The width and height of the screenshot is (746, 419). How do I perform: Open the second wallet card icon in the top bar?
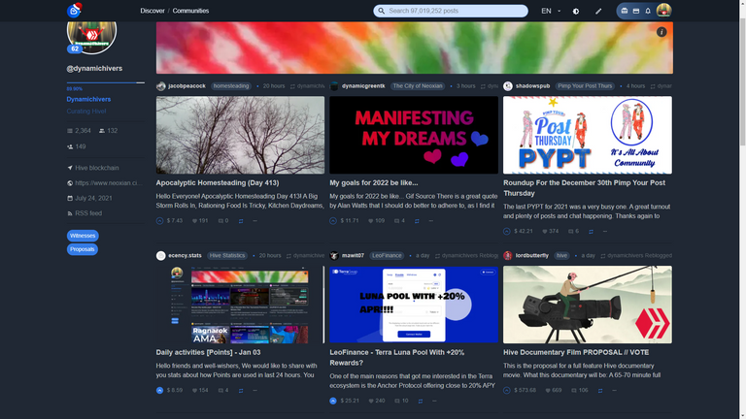coord(636,11)
